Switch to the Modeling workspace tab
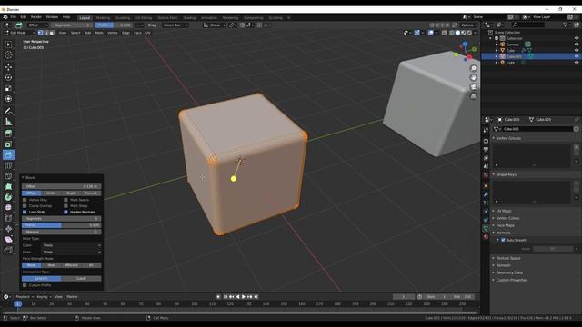582x327 pixels. (103, 18)
